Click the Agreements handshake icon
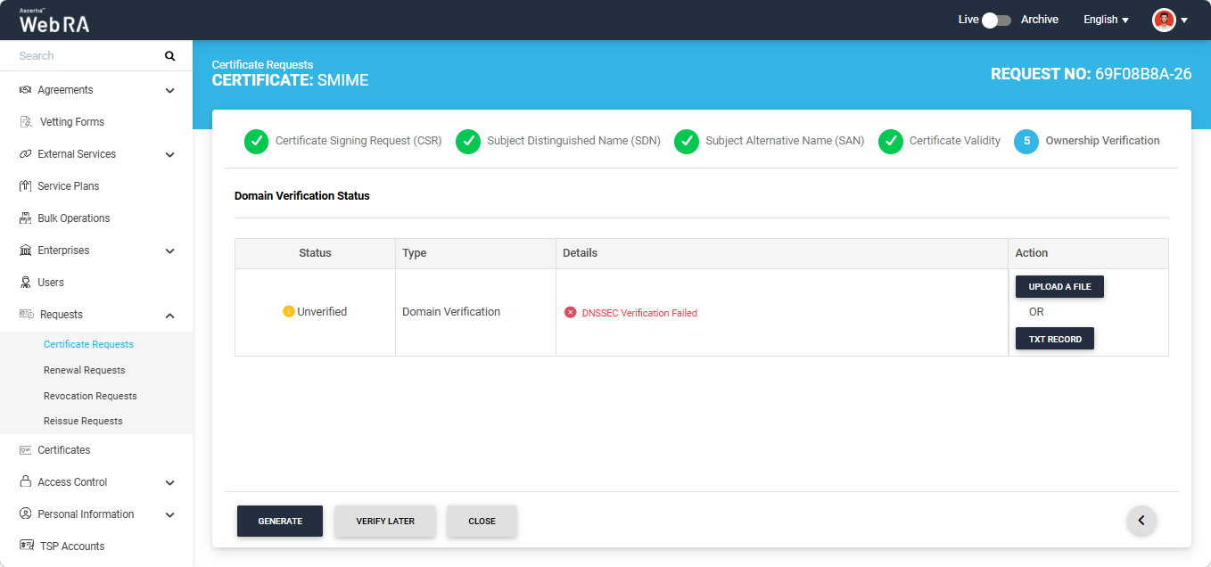 (x=25, y=90)
